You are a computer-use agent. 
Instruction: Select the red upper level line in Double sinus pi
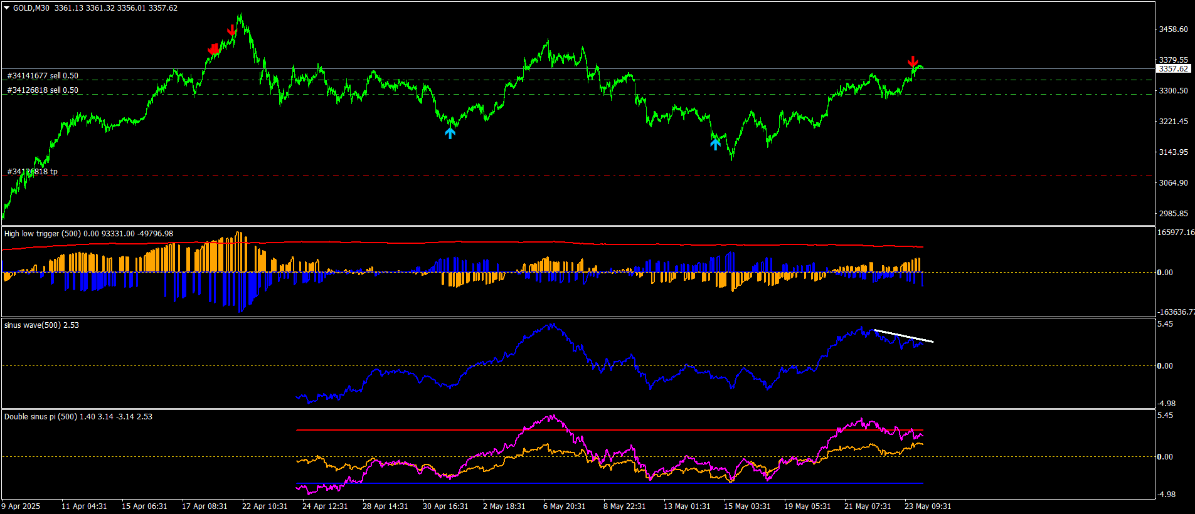[x=609, y=430]
